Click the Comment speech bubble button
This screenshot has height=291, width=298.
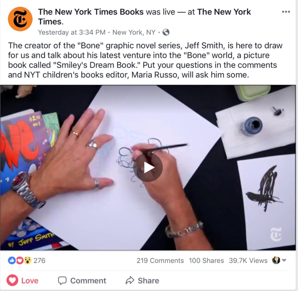[x=82, y=281]
